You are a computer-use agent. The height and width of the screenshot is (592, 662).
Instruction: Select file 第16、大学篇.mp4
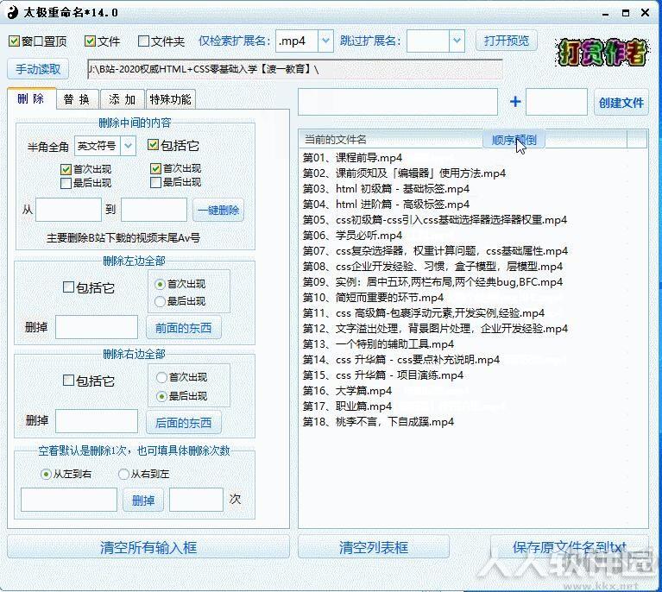[347, 391]
